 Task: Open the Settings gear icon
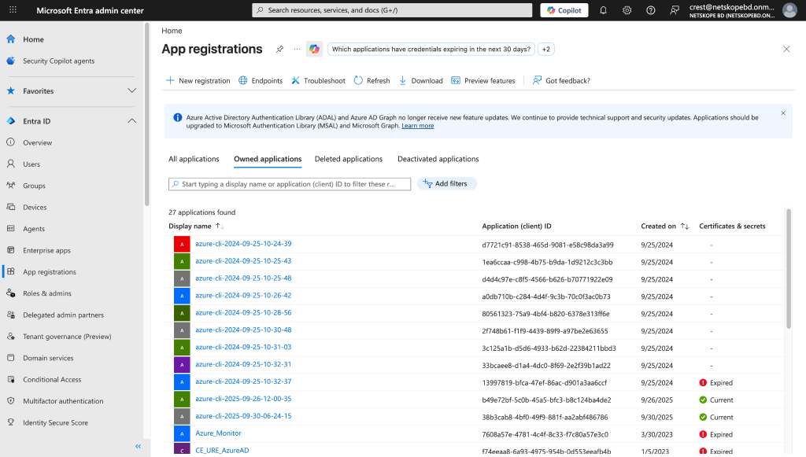click(627, 10)
